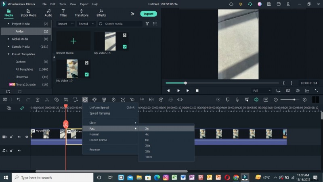
Task: Delete selected clip with trash icon
Action: pos(38,100)
